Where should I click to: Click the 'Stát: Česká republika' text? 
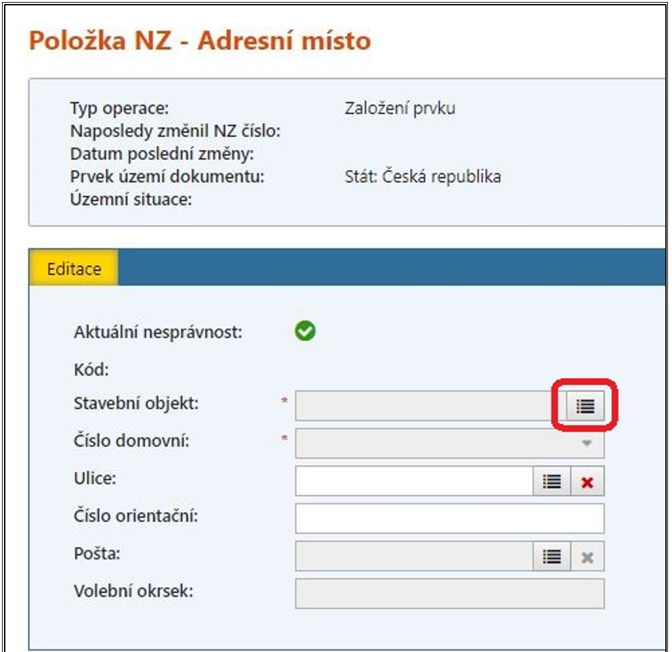click(422, 177)
